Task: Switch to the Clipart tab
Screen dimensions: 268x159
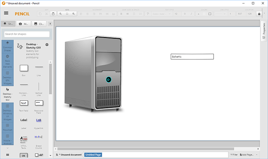Action: (39, 24)
